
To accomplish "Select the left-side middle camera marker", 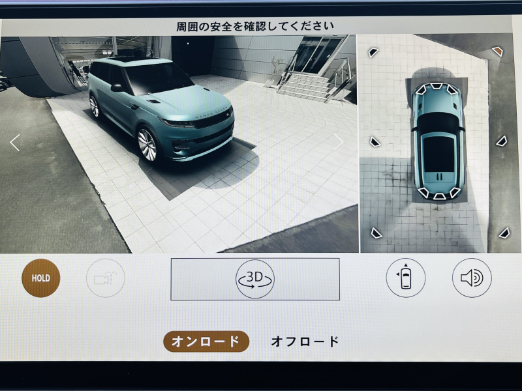I will tap(375, 142).
